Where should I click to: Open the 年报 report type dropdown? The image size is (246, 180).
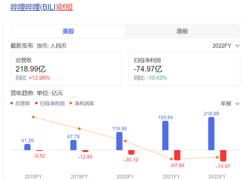pyautogui.click(x=230, y=103)
